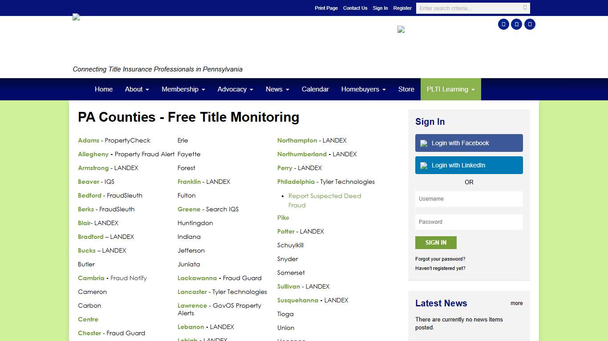Viewport: 608px width, 341px height.
Task: Click the LinkedIn icon on the LinkedIn login button
Action: (423, 165)
